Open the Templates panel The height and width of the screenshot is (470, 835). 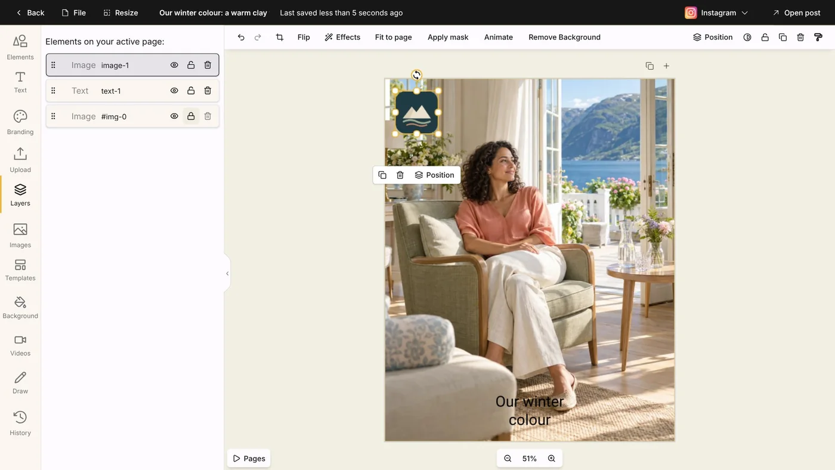[x=20, y=270]
